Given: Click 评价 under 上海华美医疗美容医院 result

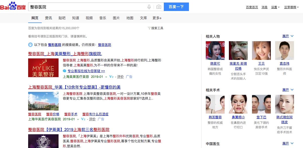Looking at the screenshot, I should pos(92,119).
